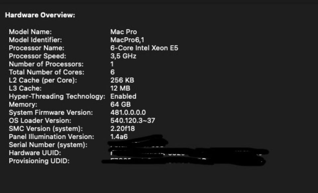Image resolution: width=318 pixels, height=193 pixels.
Task: Select the MacPro6,1 model identifier value
Action: 127,40
